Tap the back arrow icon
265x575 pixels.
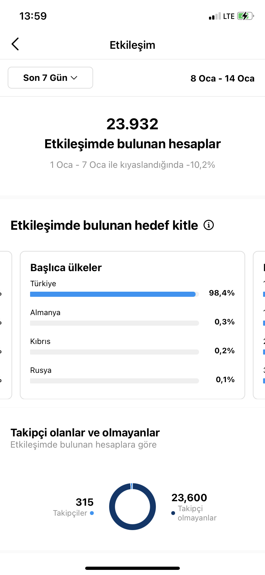(15, 44)
